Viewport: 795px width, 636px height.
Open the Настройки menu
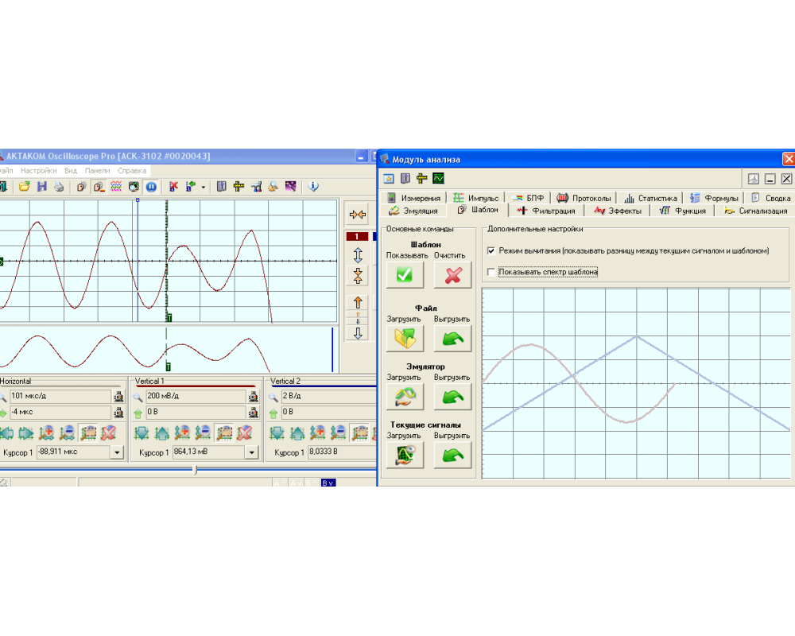click(38, 170)
